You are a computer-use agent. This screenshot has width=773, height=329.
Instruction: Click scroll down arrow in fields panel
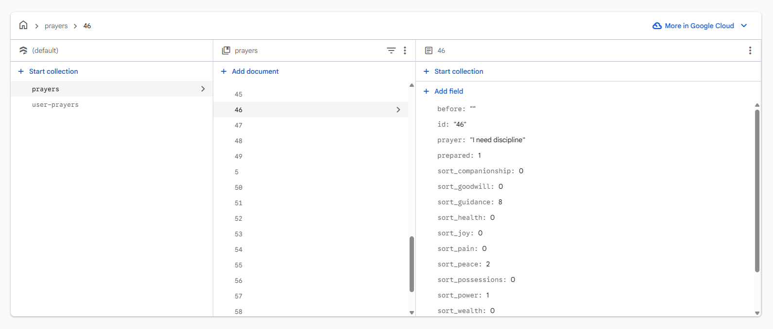pyautogui.click(x=757, y=313)
